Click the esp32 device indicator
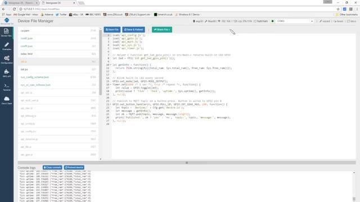This screenshot has height=202, width=360. pyautogui.click(x=197, y=21)
